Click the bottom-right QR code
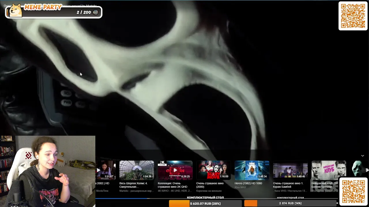 point(353,192)
